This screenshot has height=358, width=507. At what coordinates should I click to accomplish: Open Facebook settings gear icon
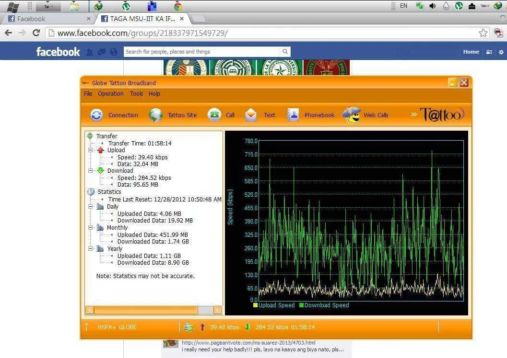tap(501, 52)
